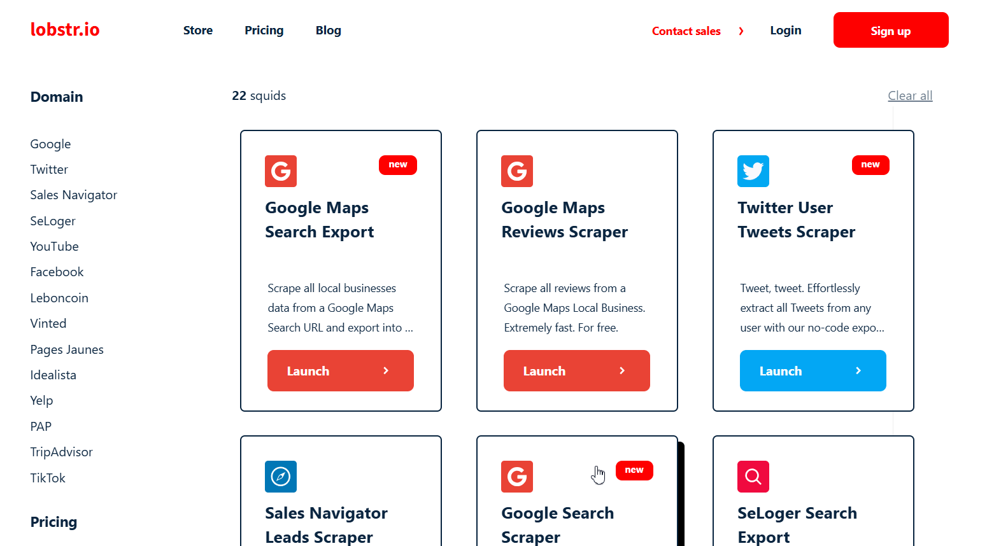Filter by Facebook domain
Image resolution: width=1001 pixels, height=546 pixels.
(x=57, y=272)
